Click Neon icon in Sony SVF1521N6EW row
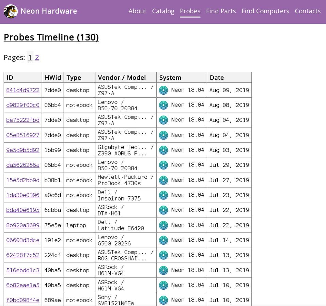This screenshot has height=306, width=326. point(164,300)
